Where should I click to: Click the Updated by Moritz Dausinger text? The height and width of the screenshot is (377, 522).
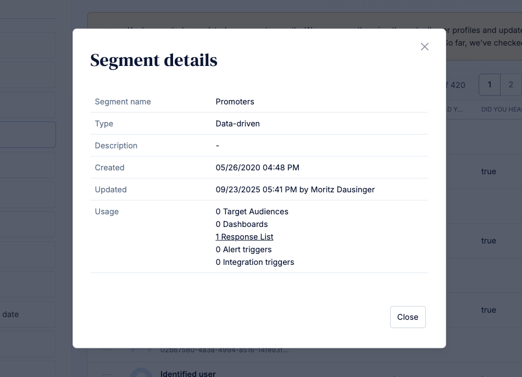point(295,190)
